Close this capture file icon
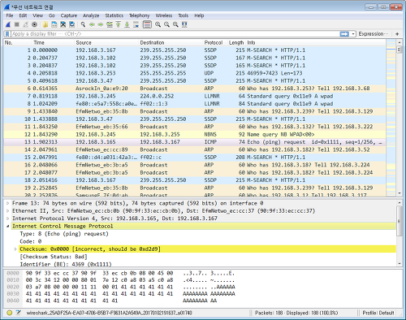 tap(63, 24)
